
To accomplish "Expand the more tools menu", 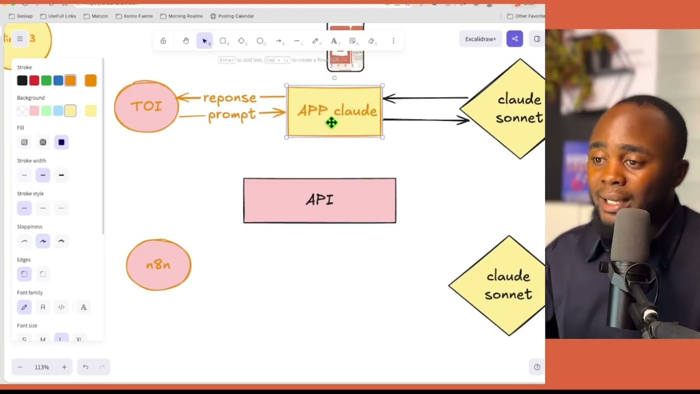I will pos(393,40).
